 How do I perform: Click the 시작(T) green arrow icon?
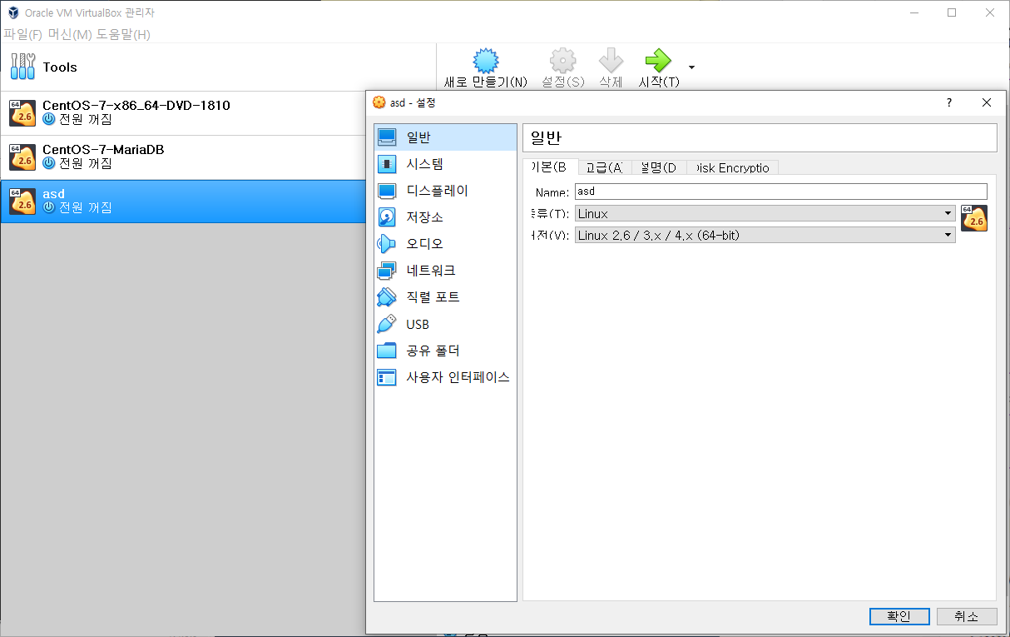coord(658,61)
